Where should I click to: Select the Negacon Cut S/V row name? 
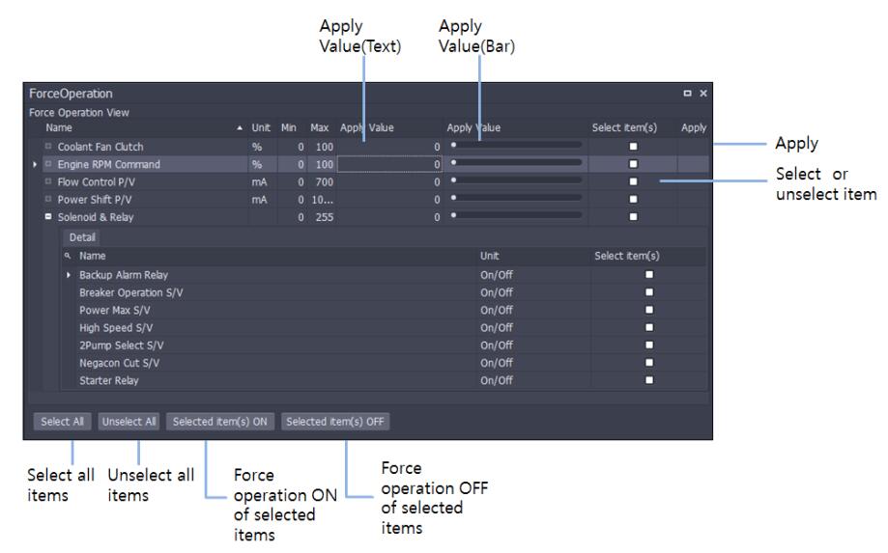pyautogui.click(x=119, y=363)
